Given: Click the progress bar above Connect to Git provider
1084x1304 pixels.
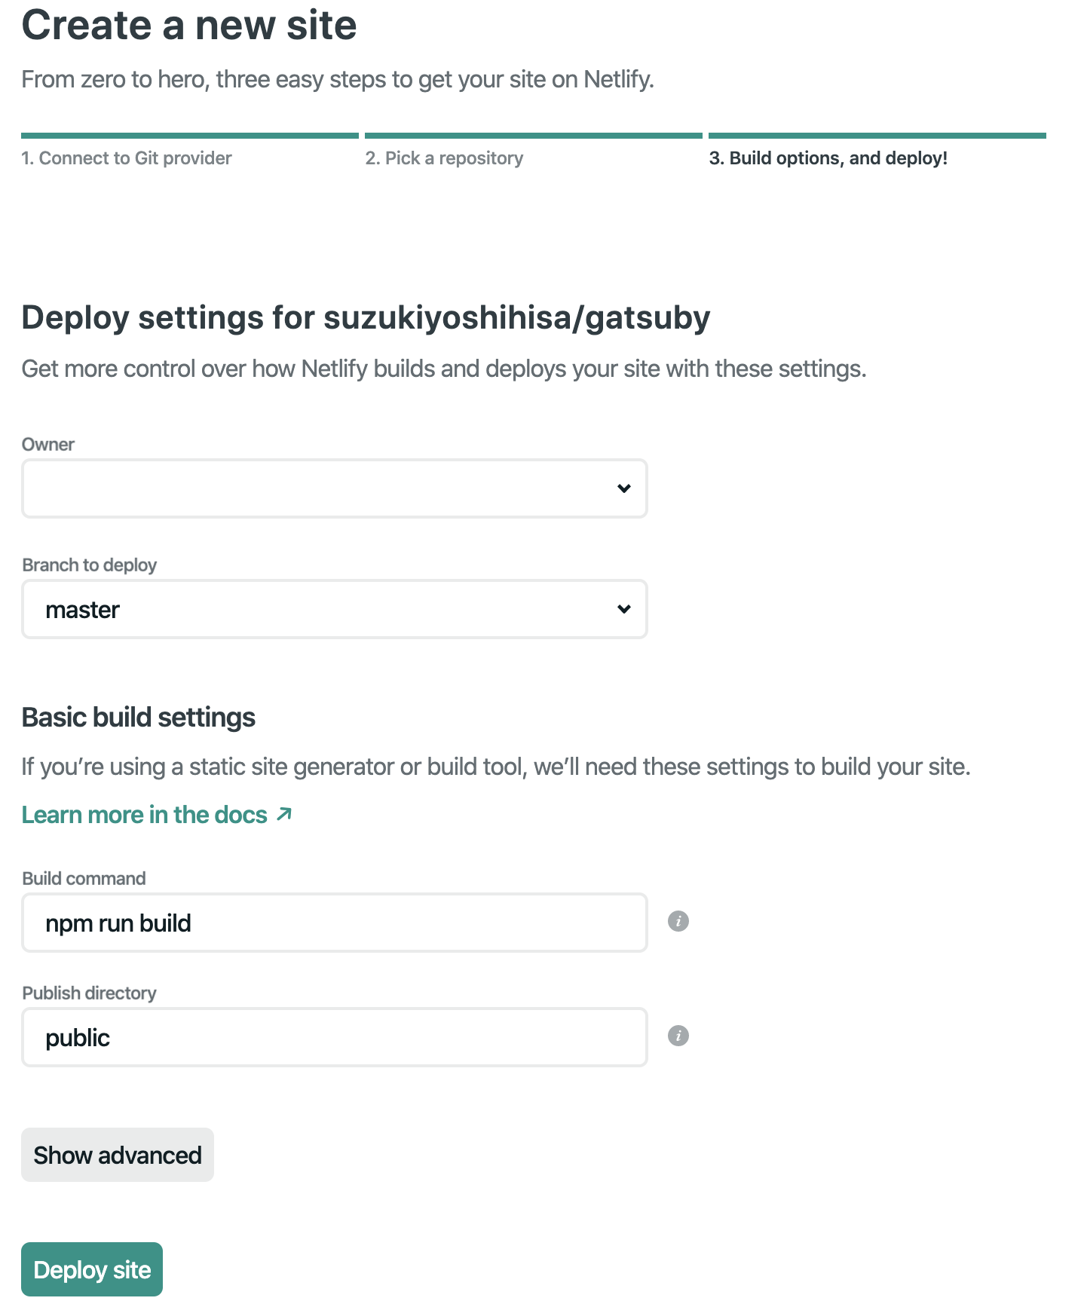Looking at the screenshot, I should pyautogui.click(x=190, y=136).
